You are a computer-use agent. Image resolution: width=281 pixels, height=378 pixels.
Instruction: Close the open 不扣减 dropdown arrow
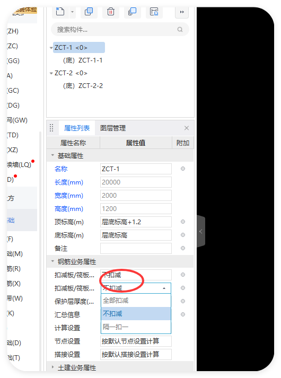(164, 288)
